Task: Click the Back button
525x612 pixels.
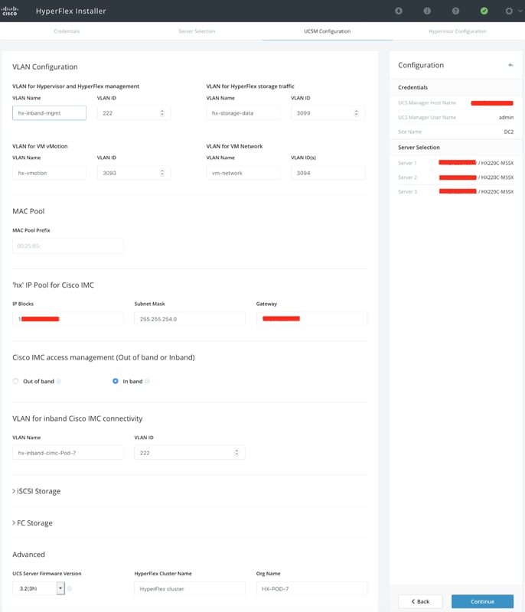Action: [420, 601]
